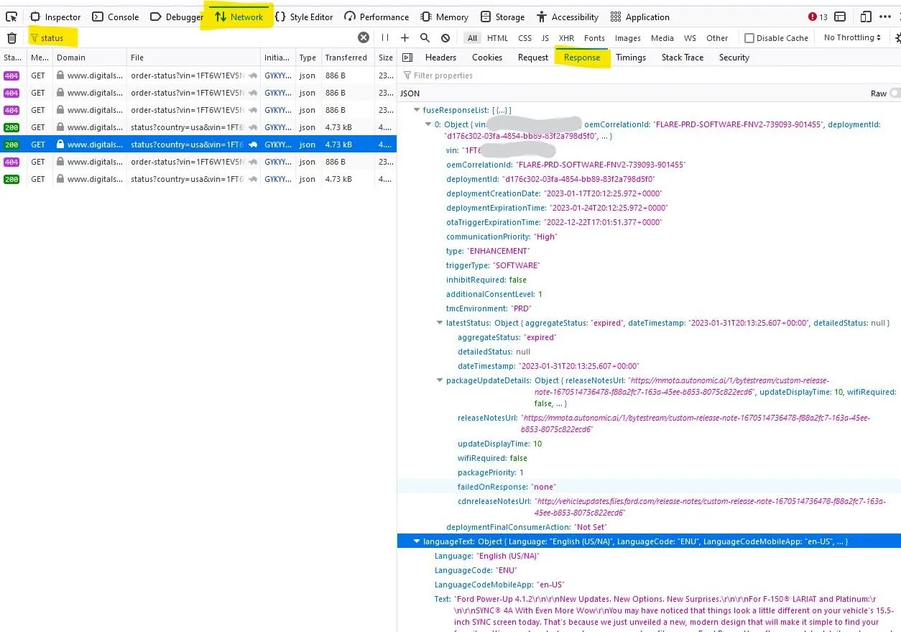901x632 pixels.
Task: Open request blocking icon
Action: click(445, 37)
